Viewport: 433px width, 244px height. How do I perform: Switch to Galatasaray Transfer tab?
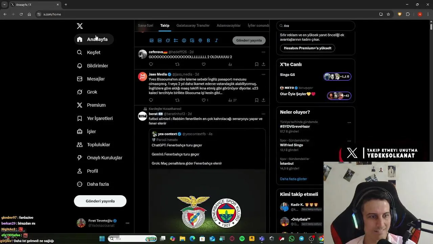193,25
